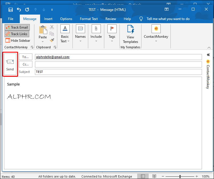Click the ALPHR.COM signature text

click(29, 97)
